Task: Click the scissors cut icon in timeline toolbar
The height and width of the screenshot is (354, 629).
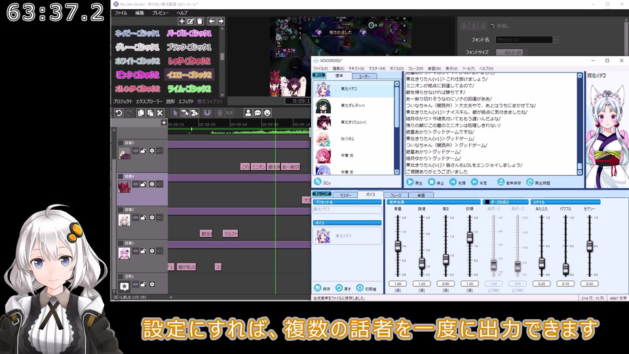Action: (x=160, y=113)
